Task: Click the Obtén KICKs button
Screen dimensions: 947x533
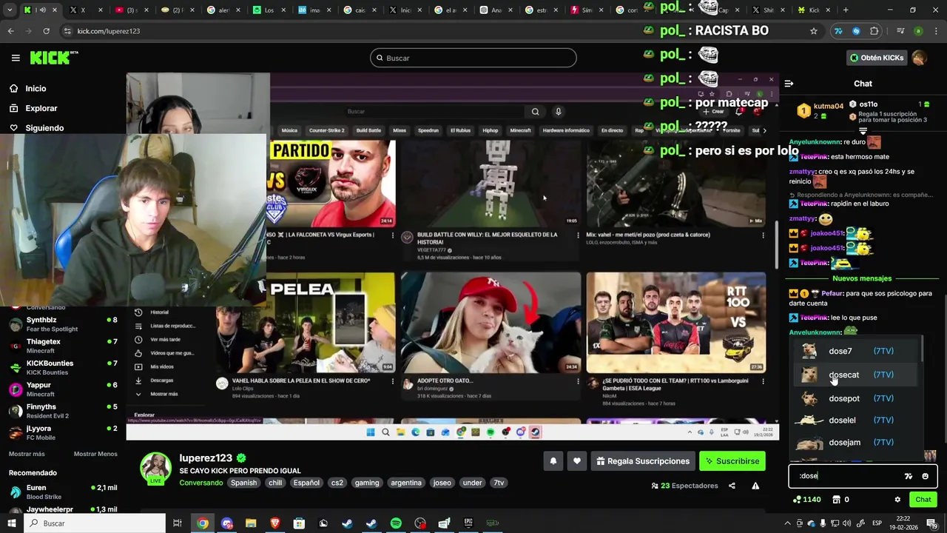Action: coord(877,58)
